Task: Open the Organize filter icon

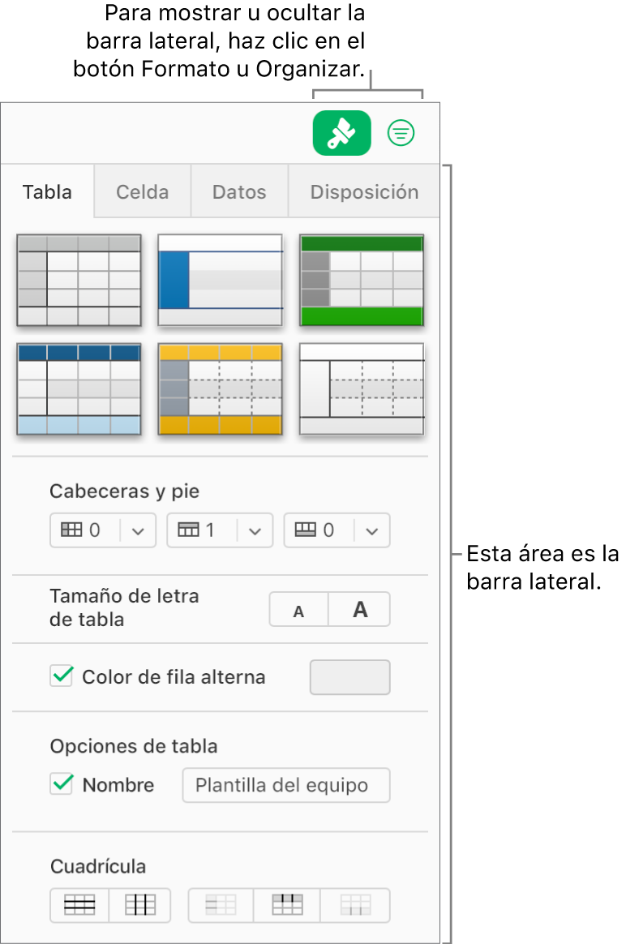Action: pyautogui.click(x=401, y=133)
